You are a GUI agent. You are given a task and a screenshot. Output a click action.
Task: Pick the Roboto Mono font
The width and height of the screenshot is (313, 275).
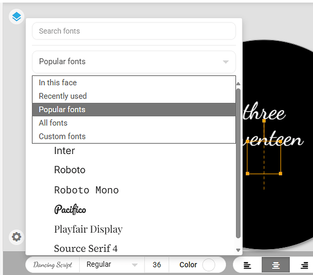[86, 190]
